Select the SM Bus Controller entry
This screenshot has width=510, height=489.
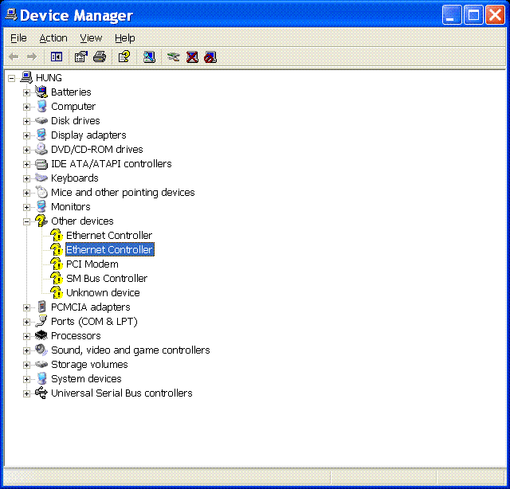pyautogui.click(x=106, y=279)
